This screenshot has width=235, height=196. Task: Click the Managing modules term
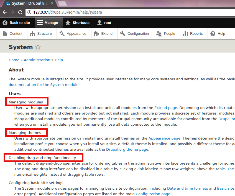coord(26,102)
